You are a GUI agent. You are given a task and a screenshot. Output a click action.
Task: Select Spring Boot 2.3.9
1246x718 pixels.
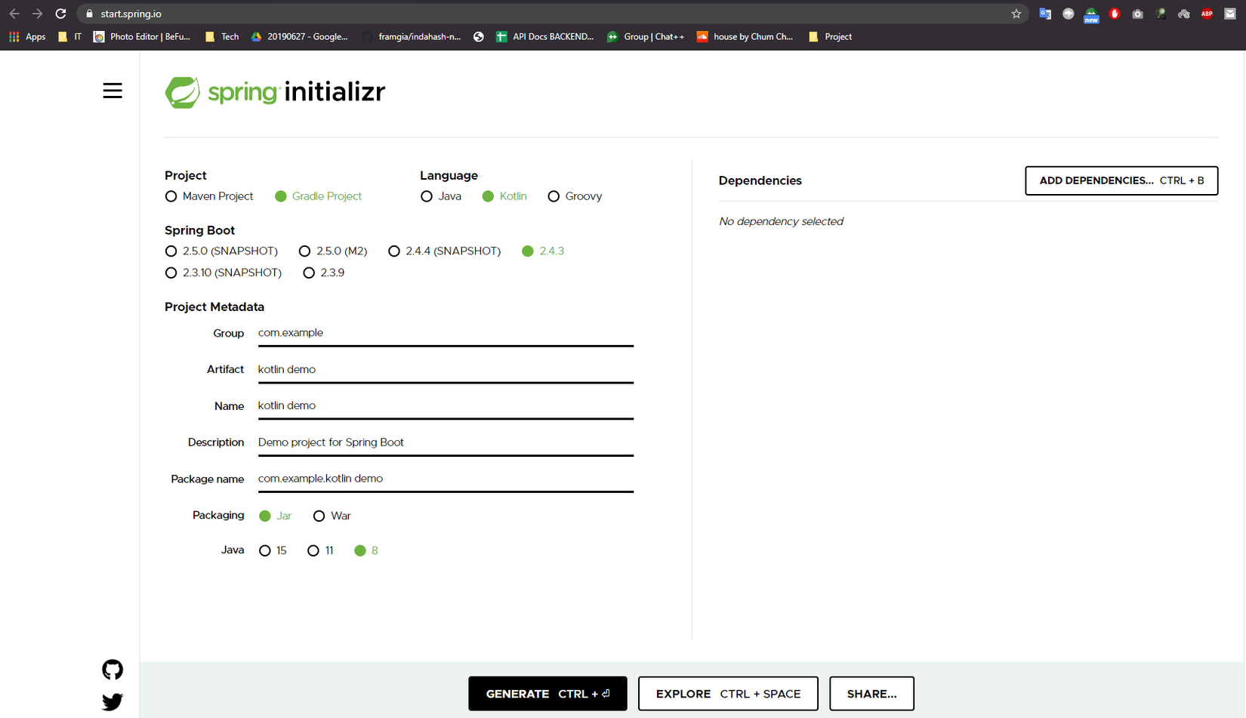(x=309, y=273)
